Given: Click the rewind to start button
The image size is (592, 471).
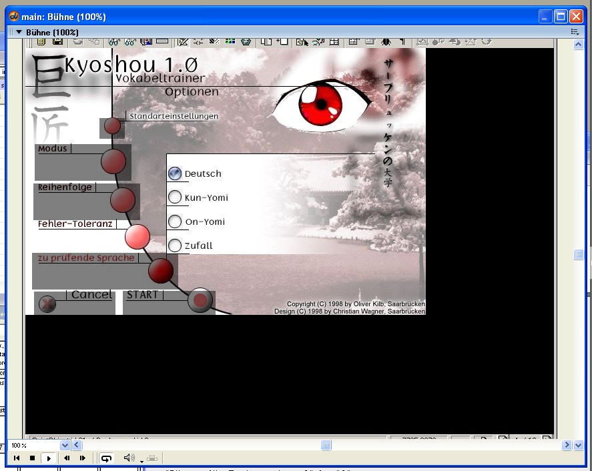Looking at the screenshot, I should tap(16, 458).
